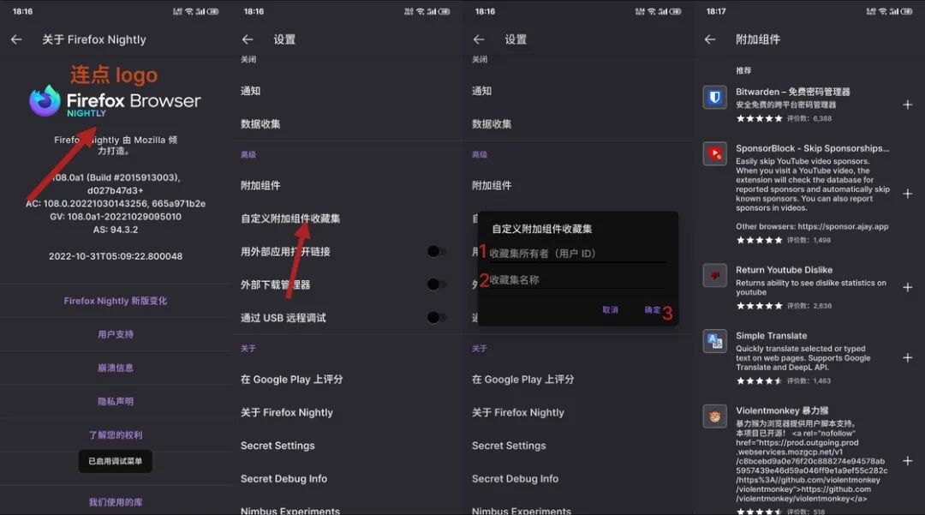This screenshot has width=925, height=515.
Task: Open Firefox Nightly 新版变化 link
Action: [116, 301]
